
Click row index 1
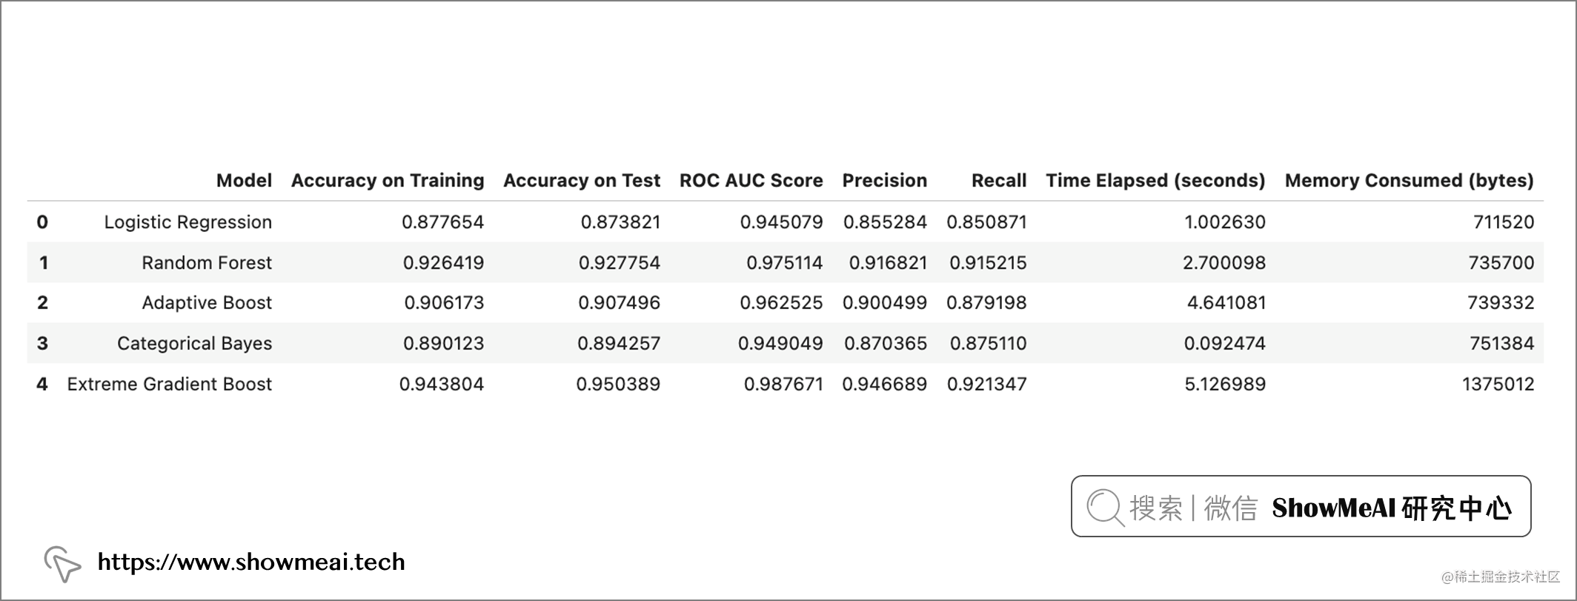pos(43,262)
